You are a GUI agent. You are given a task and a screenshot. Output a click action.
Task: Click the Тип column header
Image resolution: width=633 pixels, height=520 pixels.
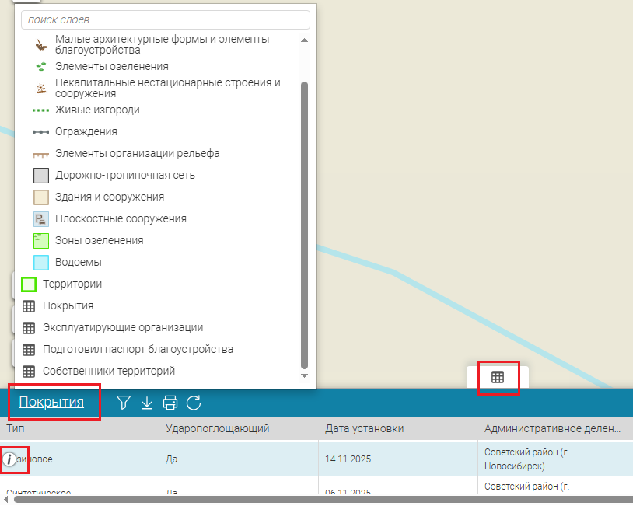[x=79, y=428]
